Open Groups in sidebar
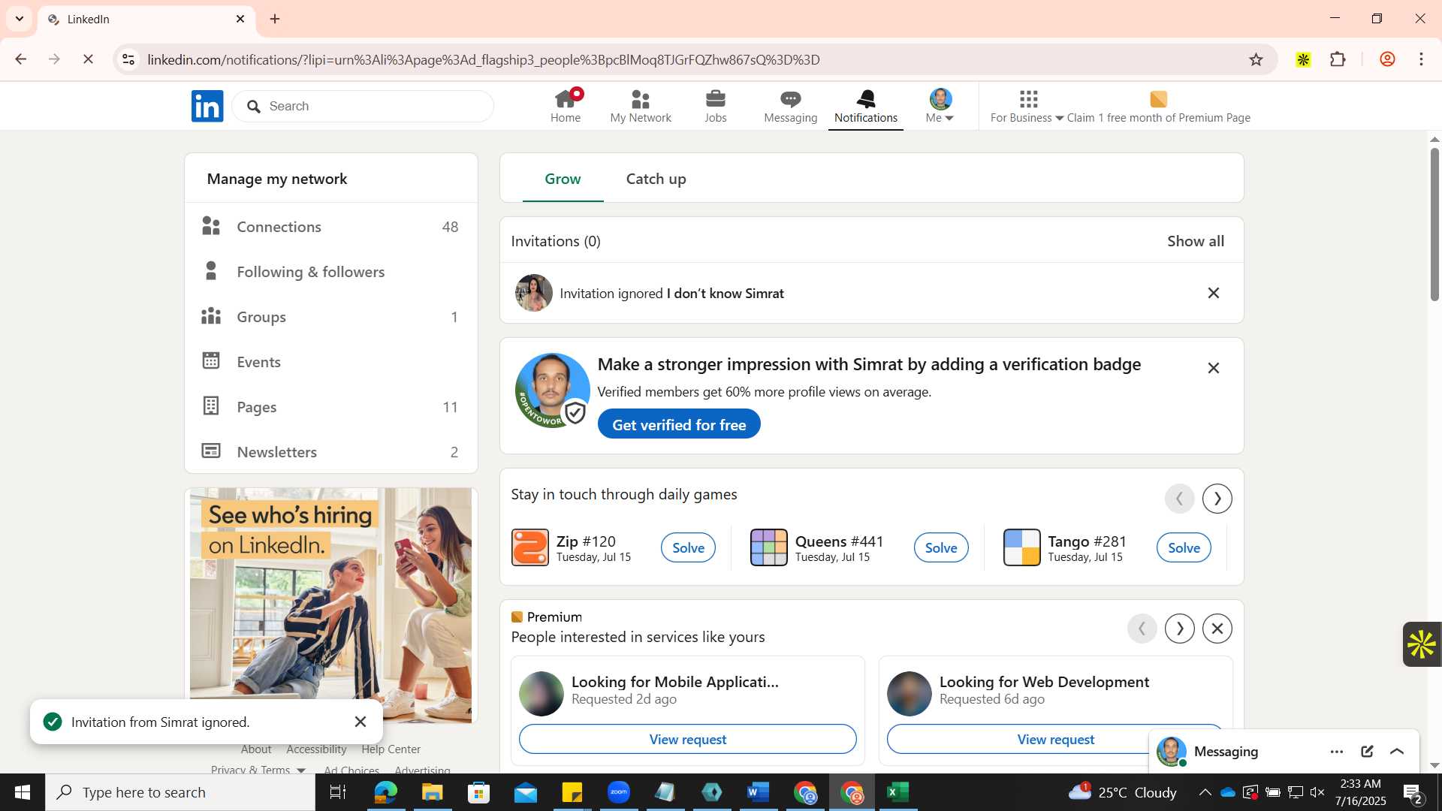 point(330,317)
